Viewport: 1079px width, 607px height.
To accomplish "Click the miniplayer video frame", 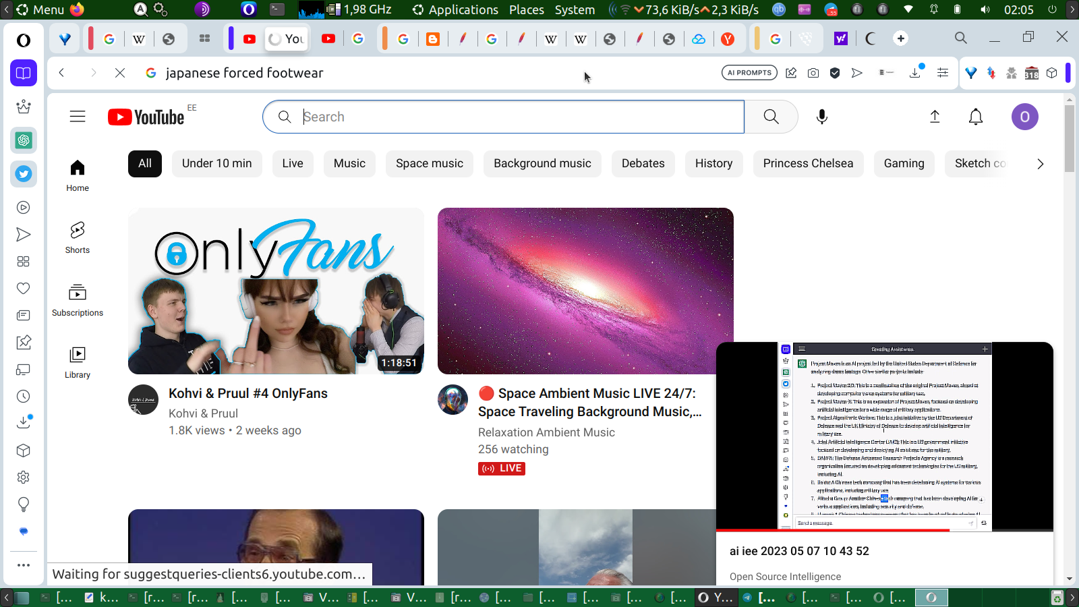I will 885,436.
